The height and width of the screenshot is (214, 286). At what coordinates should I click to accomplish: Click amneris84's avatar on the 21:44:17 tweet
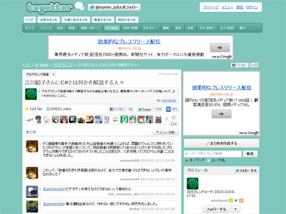[32, 173]
